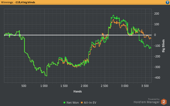Click the Powered by Hold'em Manager text
This screenshot has height=106, width=170.
(x=146, y=101)
